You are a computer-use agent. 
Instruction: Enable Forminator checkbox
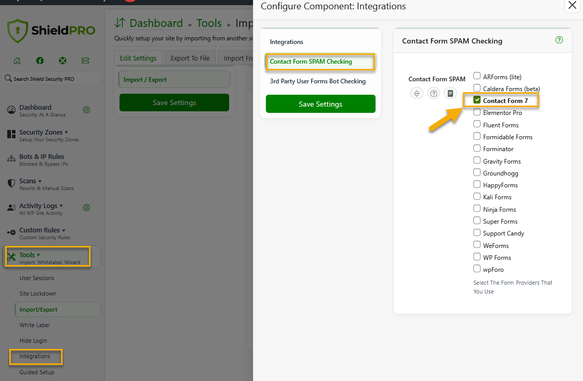476,148
